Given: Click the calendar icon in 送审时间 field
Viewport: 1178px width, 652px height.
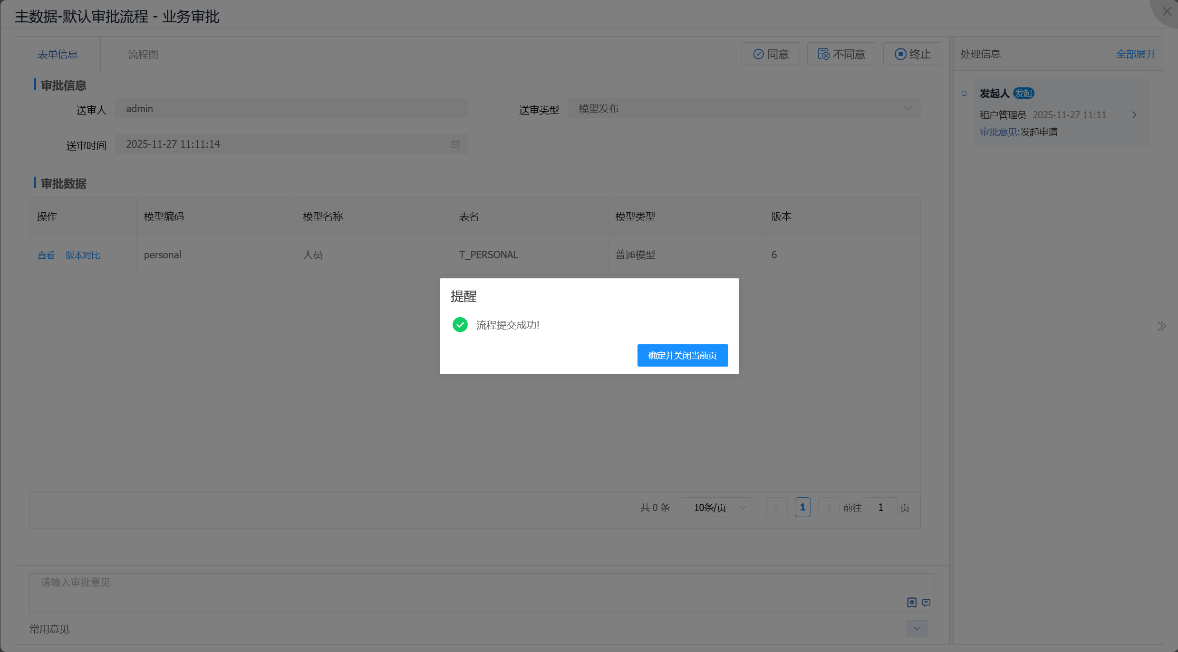Looking at the screenshot, I should coord(455,144).
